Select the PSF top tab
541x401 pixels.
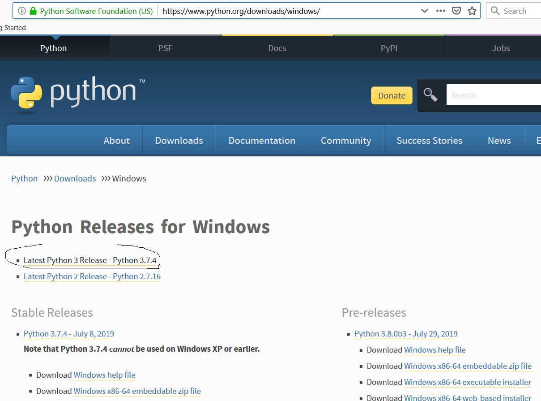tap(165, 48)
